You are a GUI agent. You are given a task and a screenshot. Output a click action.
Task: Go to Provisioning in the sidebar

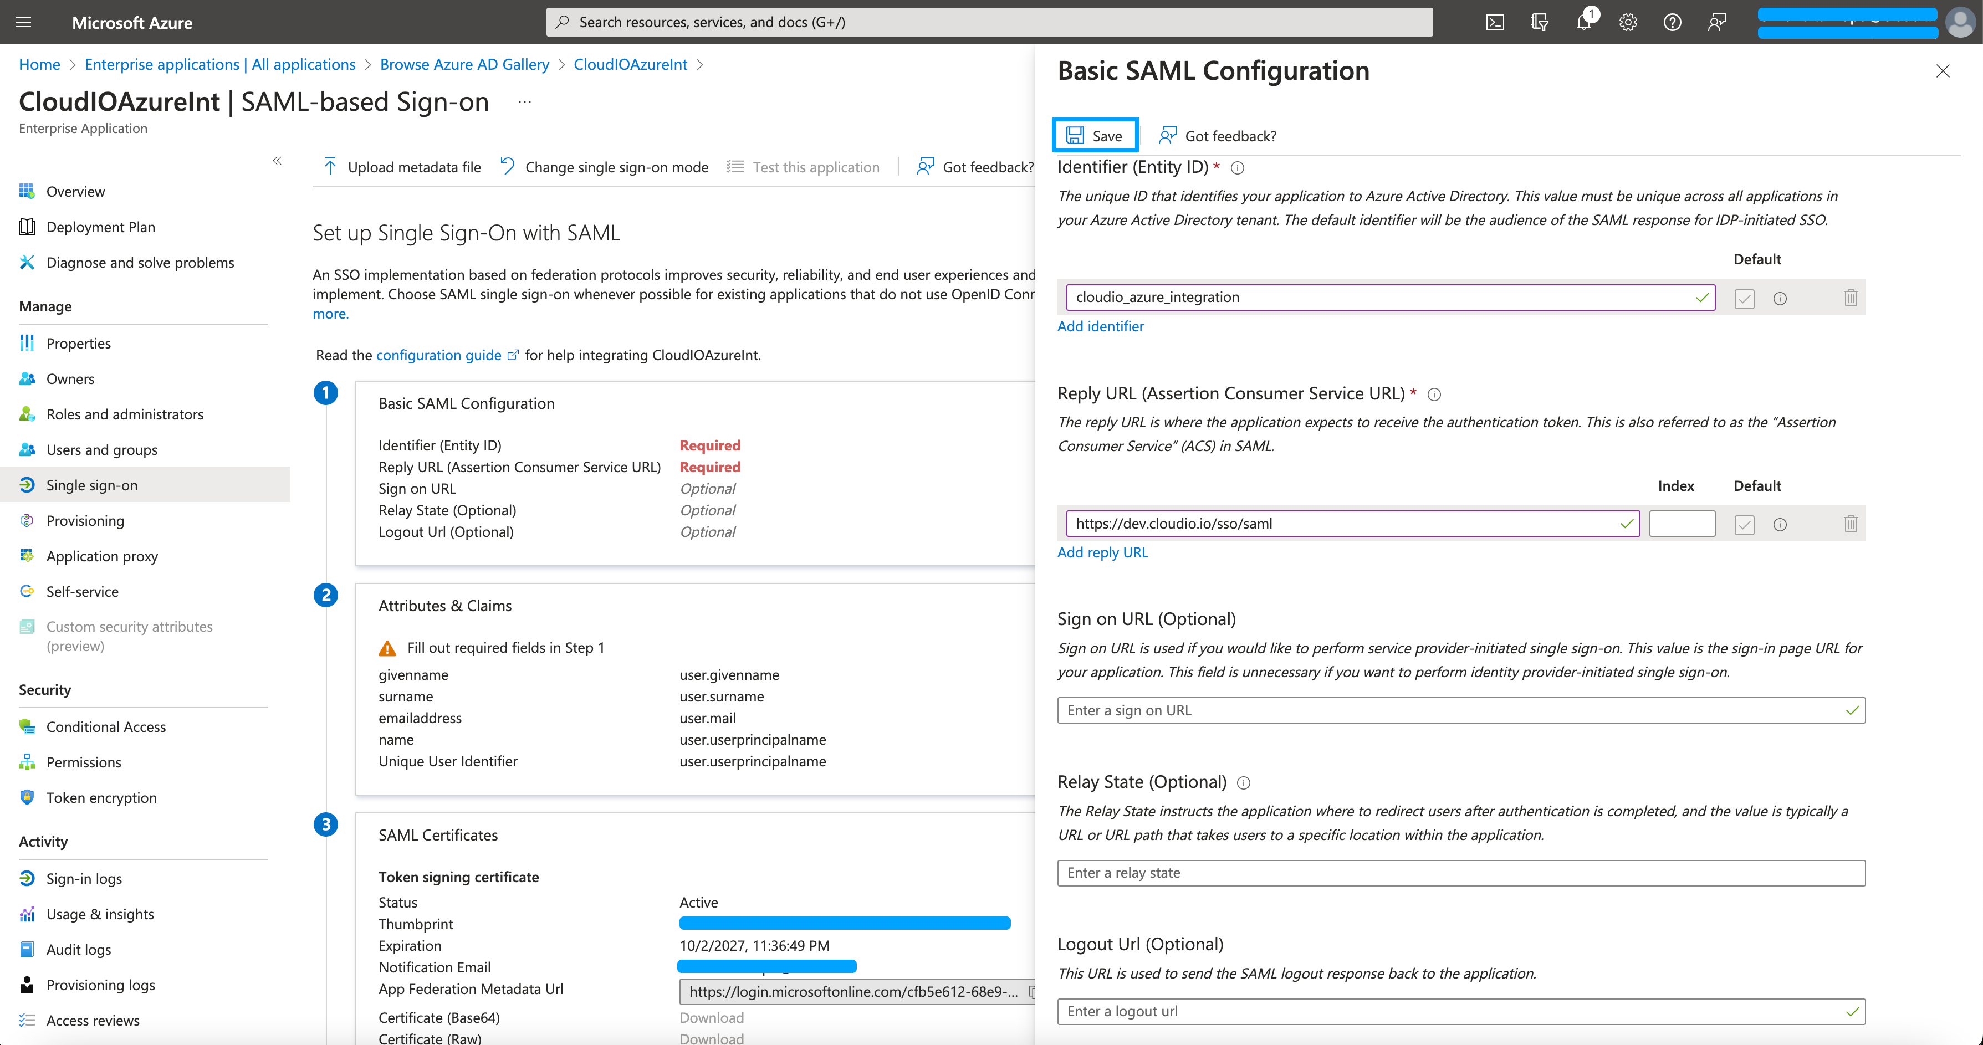[85, 520]
